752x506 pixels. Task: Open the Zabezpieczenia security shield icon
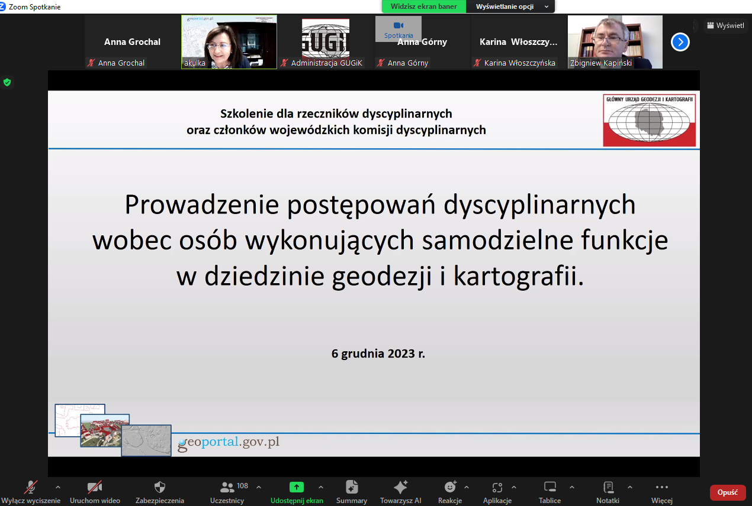pos(159,488)
